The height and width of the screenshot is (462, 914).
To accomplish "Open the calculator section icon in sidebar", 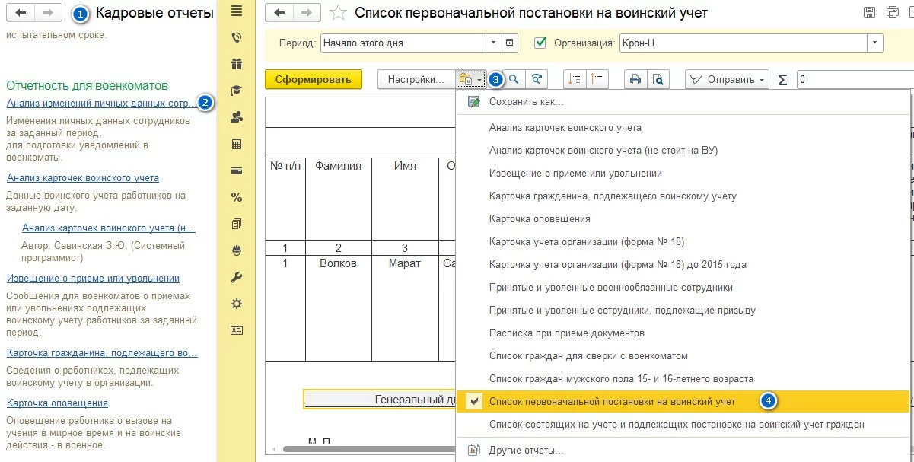I will 236,143.
